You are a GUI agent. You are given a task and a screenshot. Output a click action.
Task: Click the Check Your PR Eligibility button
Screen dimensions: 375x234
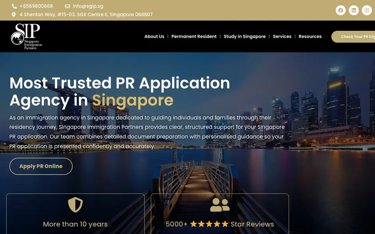353,37
